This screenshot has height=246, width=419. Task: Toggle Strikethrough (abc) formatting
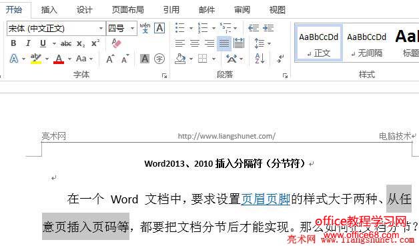click(66, 43)
